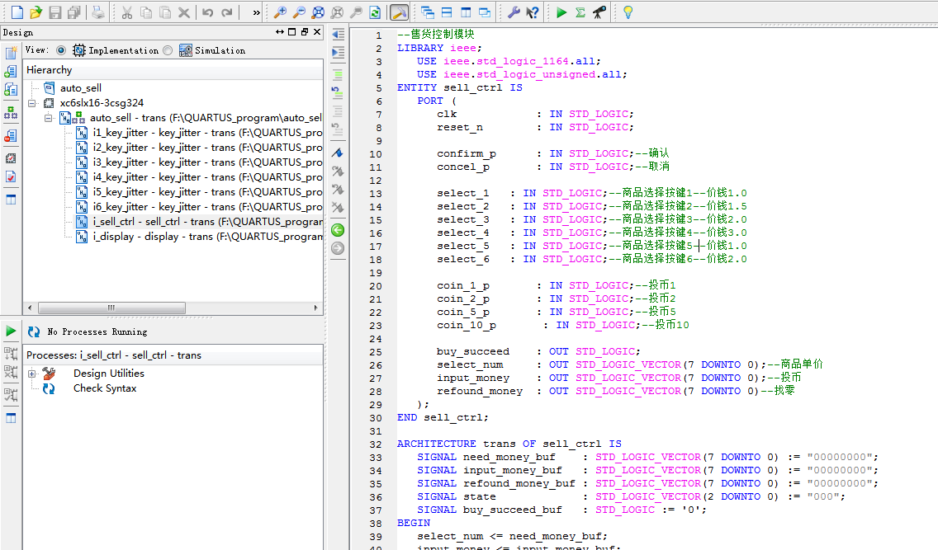Image resolution: width=938 pixels, height=550 pixels.
Task: Click the ARCHITECTURE keyword in the code
Action: (436, 444)
